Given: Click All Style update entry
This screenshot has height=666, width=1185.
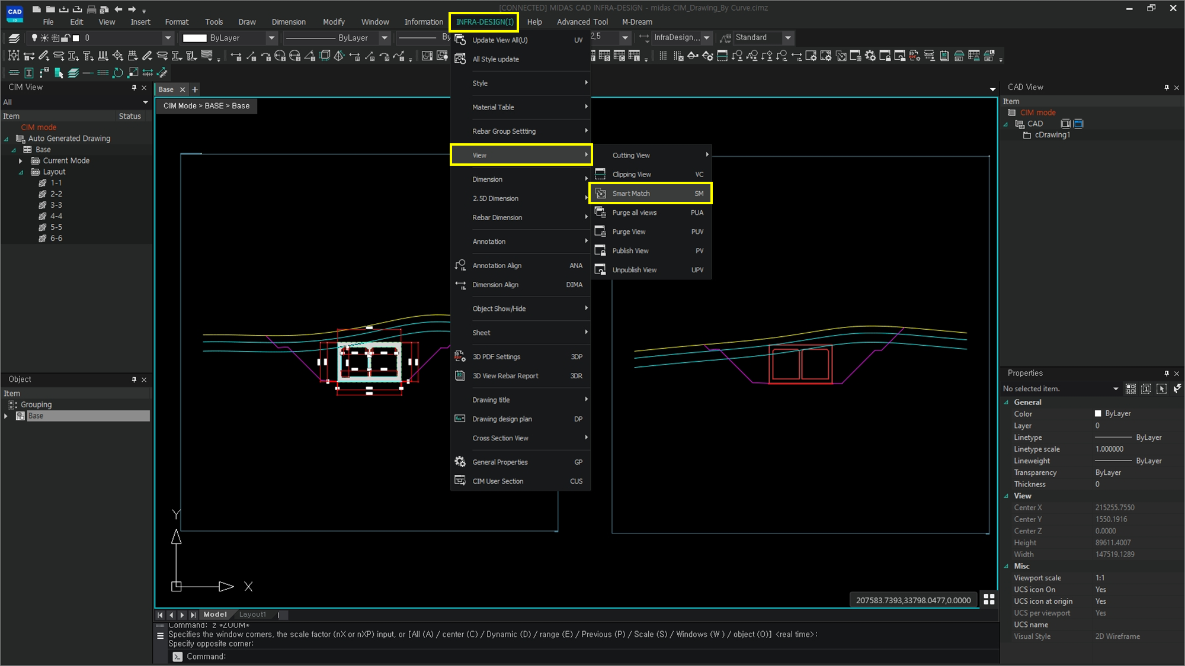Looking at the screenshot, I should [520, 59].
